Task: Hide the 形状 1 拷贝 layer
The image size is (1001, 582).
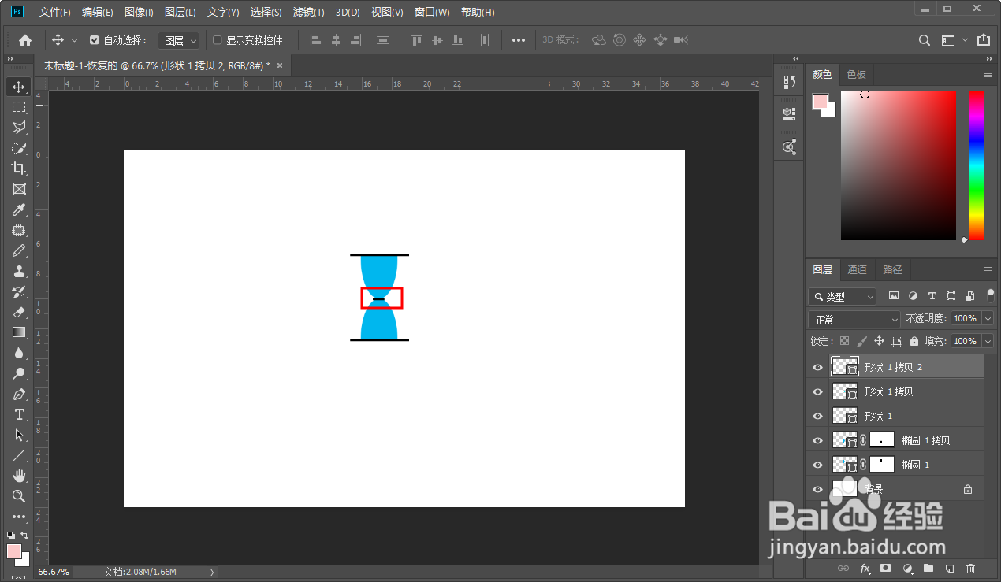Action: pyautogui.click(x=817, y=391)
